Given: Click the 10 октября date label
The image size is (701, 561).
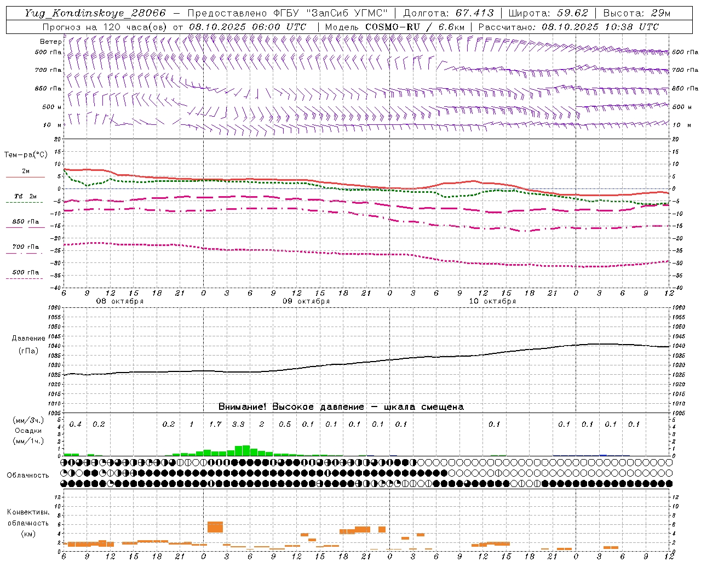Looking at the screenshot, I should point(492,301).
